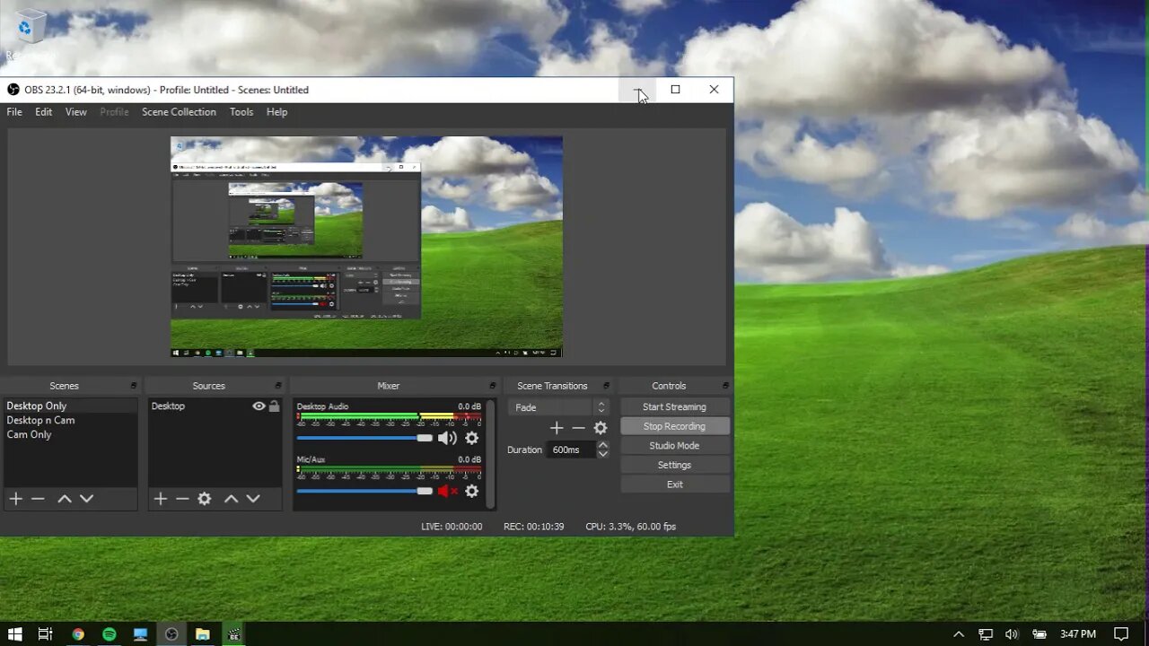Click the Exit button in Controls
Viewport: 1149px width, 646px height.
click(674, 484)
